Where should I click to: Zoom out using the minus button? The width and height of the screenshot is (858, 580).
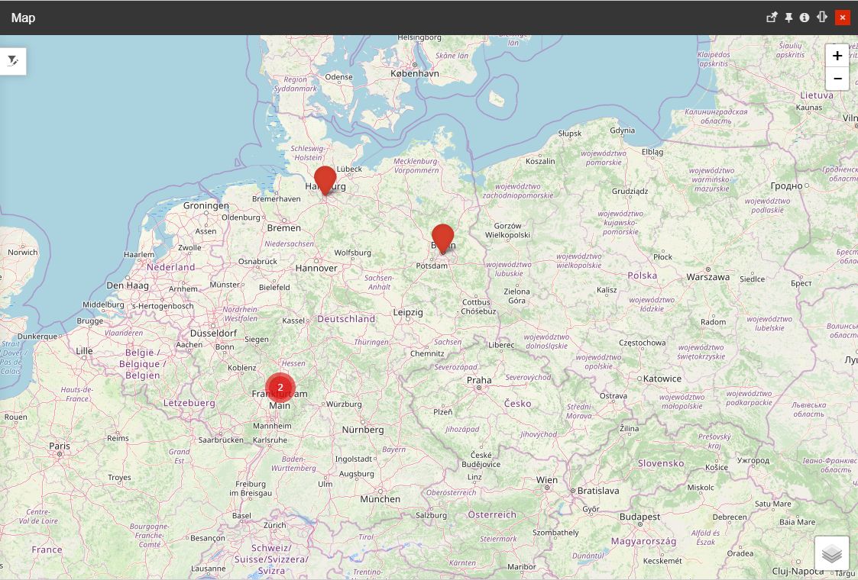tap(837, 78)
